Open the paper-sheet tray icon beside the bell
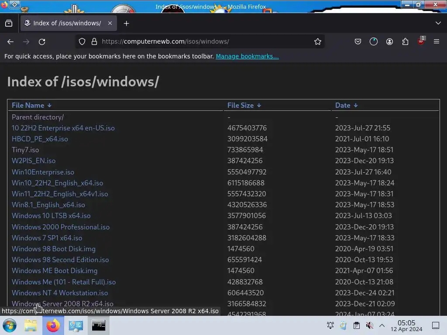 [343, 325]
